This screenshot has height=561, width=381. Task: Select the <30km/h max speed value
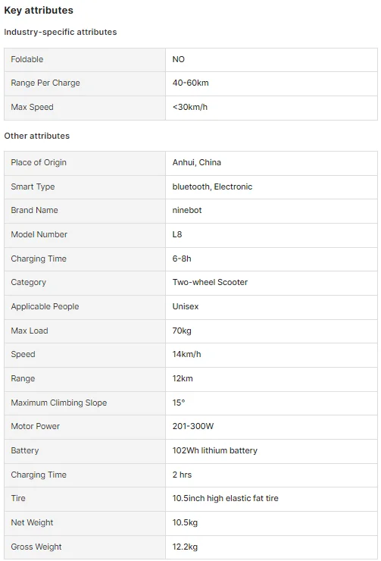point(190,108)
